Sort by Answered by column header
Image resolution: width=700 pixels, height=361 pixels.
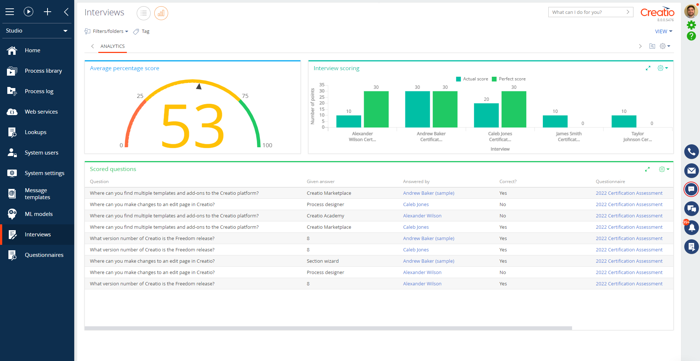tap(416, 182)
